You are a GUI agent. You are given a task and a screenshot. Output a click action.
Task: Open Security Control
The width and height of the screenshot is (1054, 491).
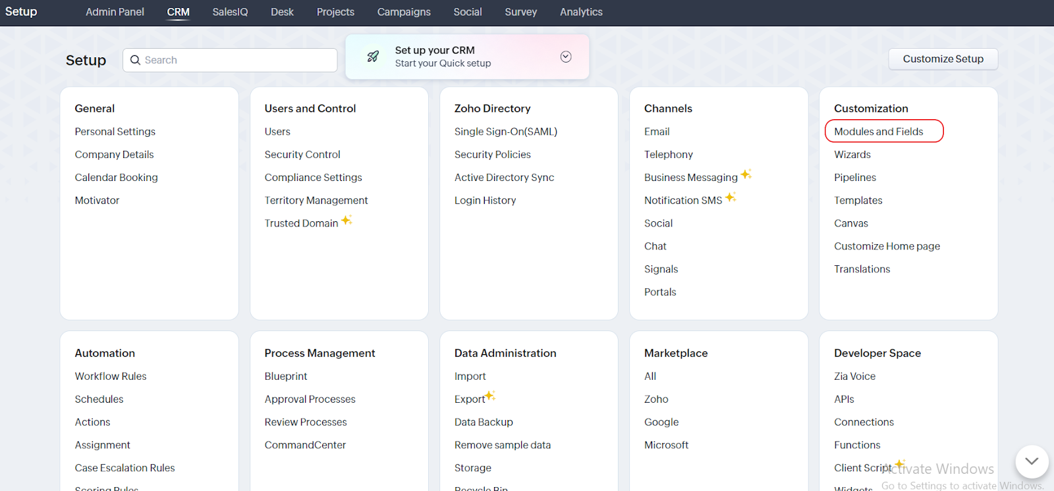pyautogui.click(x=302, y=155)
